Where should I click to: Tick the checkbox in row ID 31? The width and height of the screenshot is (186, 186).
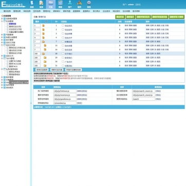[x=63, y=66]
